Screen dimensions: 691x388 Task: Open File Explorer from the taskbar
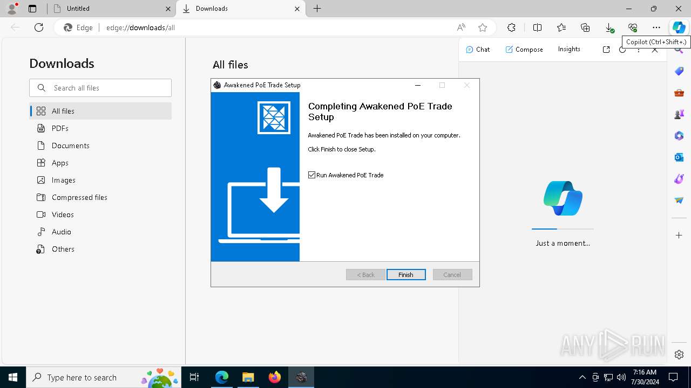point(248,377)
